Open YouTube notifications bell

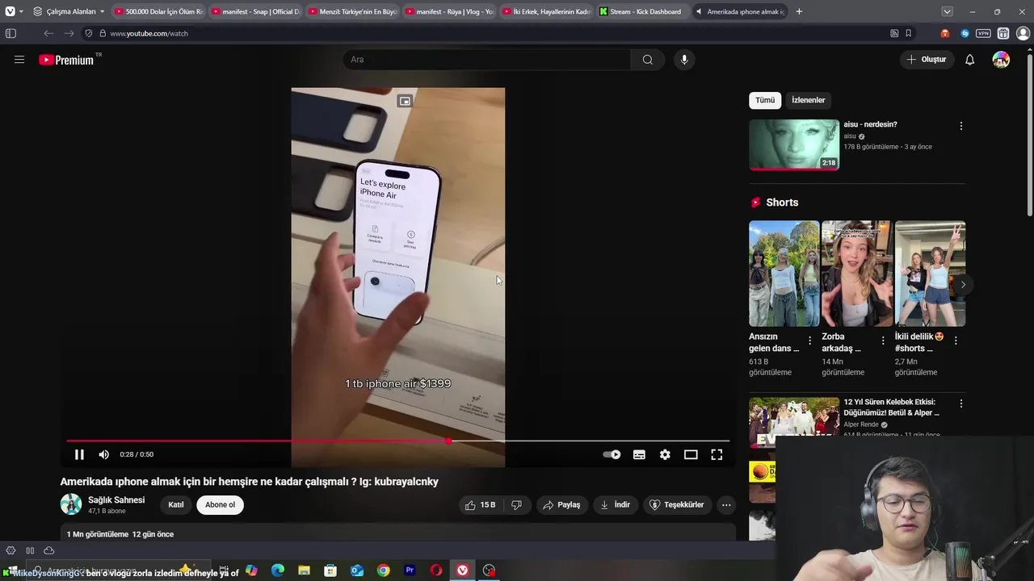[969, 60]
